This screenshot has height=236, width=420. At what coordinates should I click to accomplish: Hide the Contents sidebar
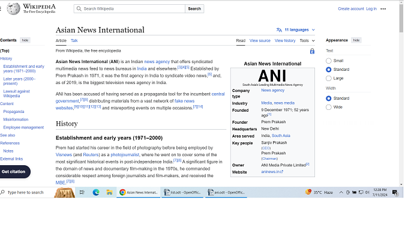(25, 40)
